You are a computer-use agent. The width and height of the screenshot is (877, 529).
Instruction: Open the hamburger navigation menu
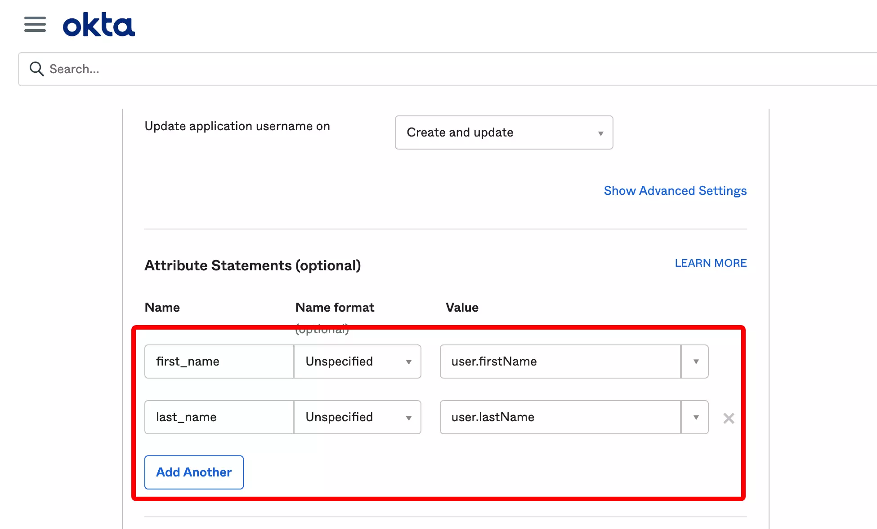35,24
